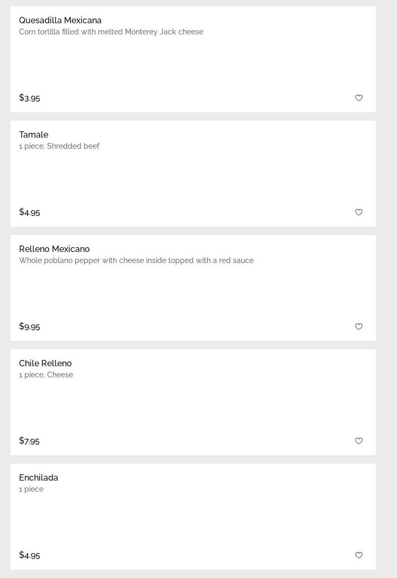This screenshot has height=578, width=397.
Task: Select the Relleno Mexicano item title
Action: 55,249
